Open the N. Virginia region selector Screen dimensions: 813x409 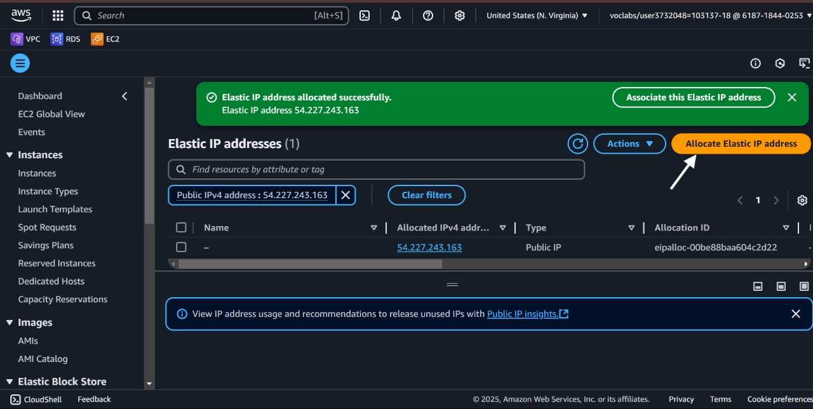[537, 16]
